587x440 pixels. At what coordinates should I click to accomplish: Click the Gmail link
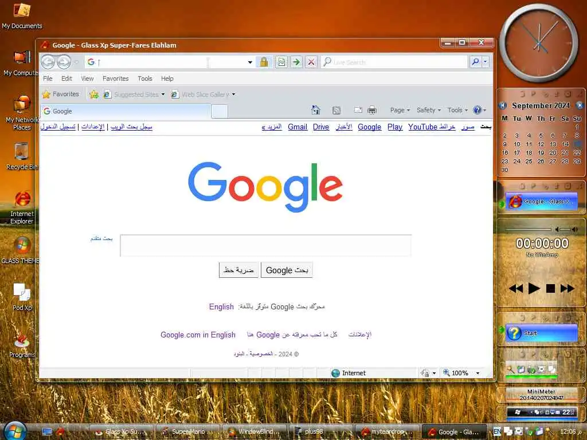click(x=298, y=127)
